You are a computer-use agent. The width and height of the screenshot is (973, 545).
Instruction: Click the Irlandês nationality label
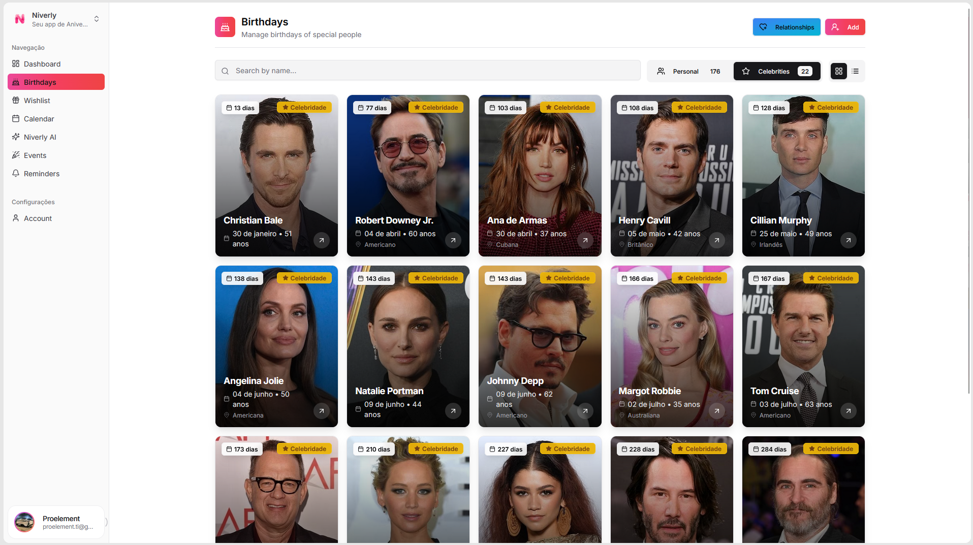771,245
